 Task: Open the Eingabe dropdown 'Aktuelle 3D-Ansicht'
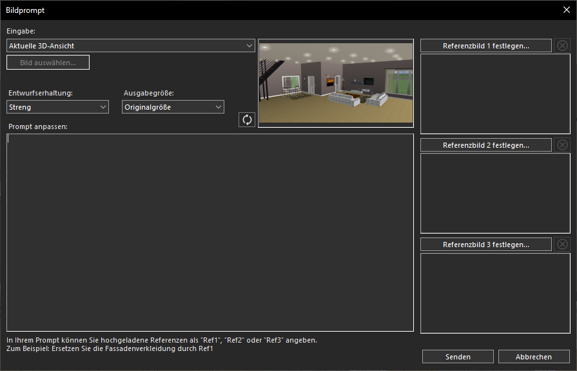click(131, 46)
